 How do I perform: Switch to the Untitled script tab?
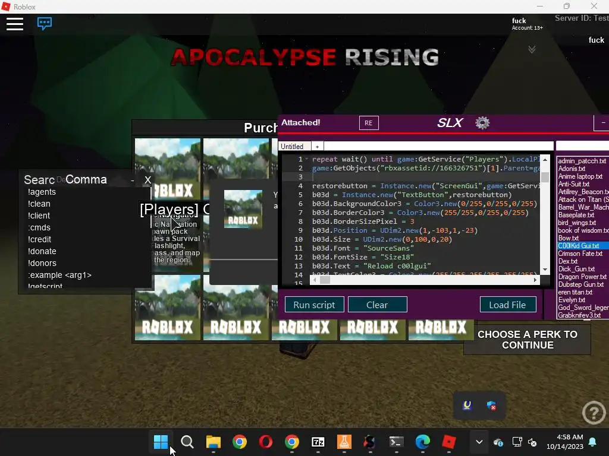coord(294,146)
